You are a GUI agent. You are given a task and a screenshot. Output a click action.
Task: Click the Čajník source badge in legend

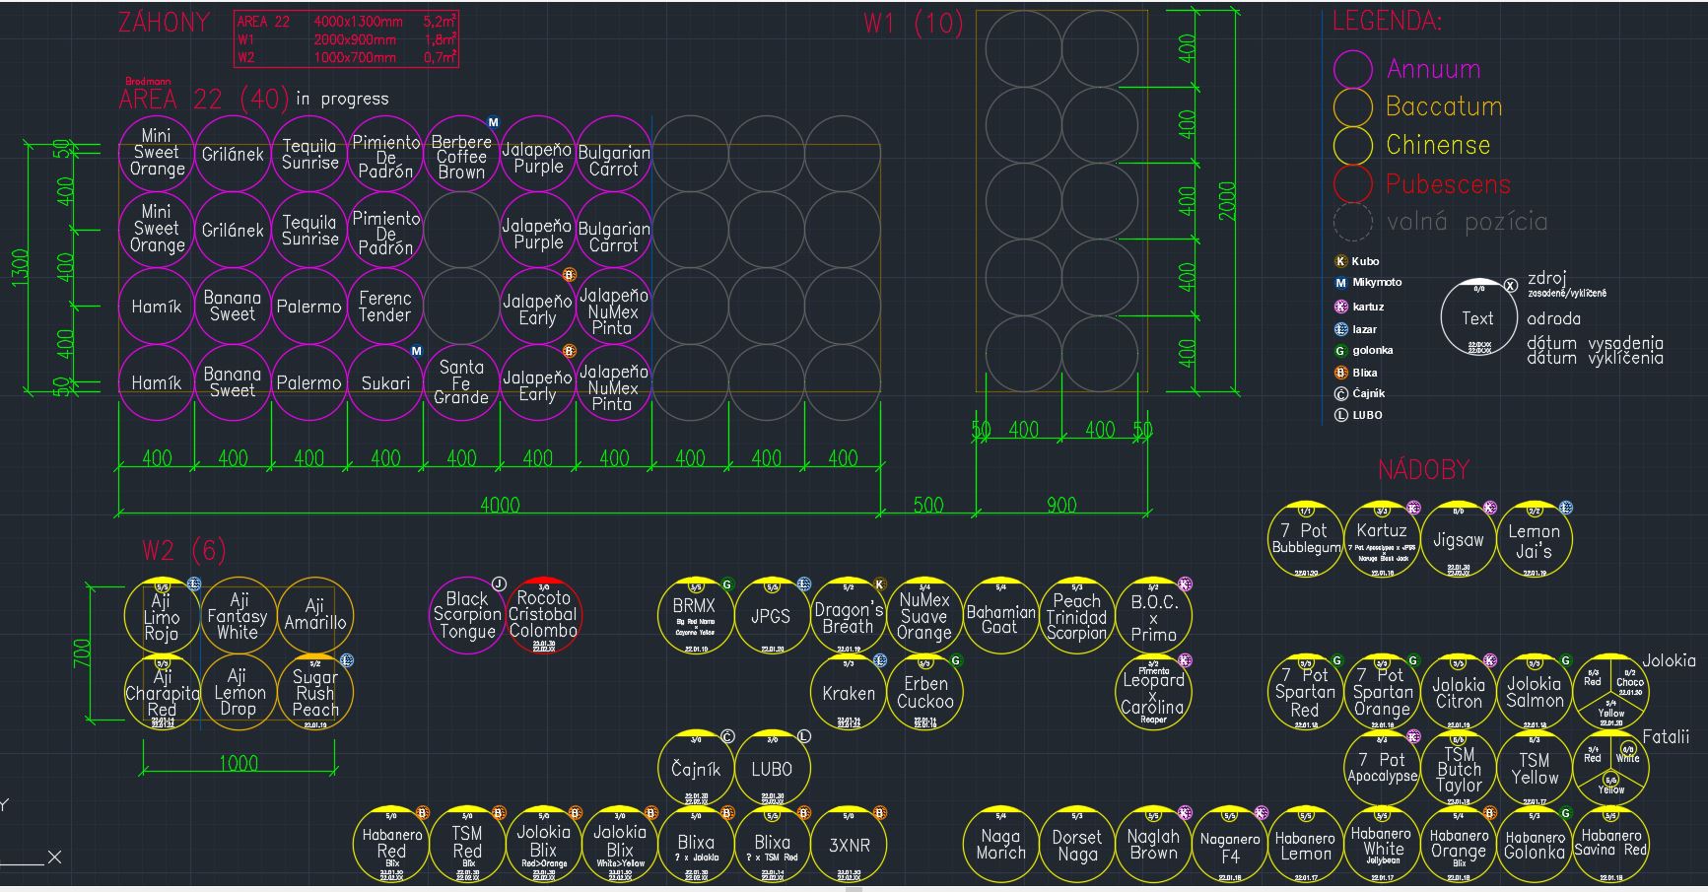[1340, 393]
